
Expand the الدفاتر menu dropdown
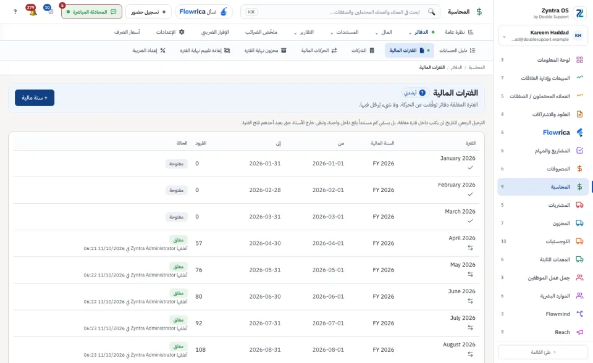tap(422, 32)
